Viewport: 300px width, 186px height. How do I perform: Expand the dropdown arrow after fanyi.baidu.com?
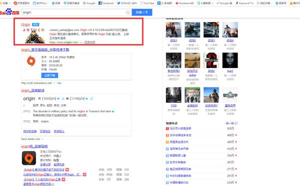pos(42,139)
